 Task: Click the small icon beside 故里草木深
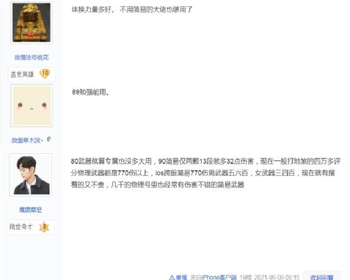(x=49, y=139)
